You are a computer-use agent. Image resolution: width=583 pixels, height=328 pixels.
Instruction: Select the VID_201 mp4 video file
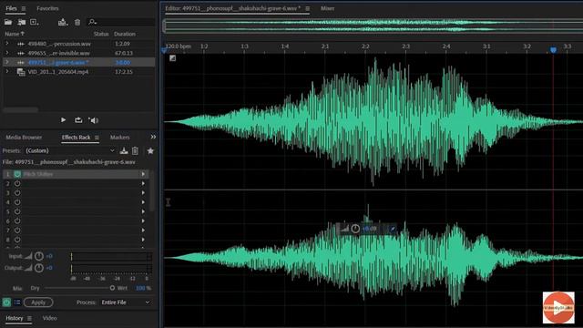[x=58, y=72]
